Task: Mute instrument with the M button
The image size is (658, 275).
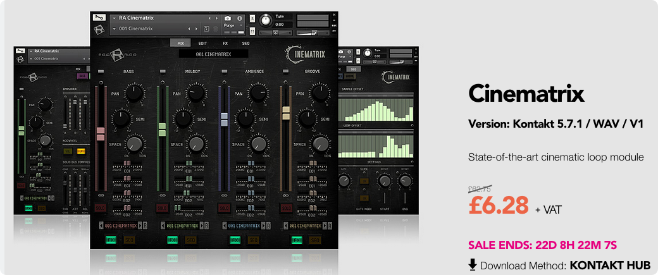Action: coord(252,31)
